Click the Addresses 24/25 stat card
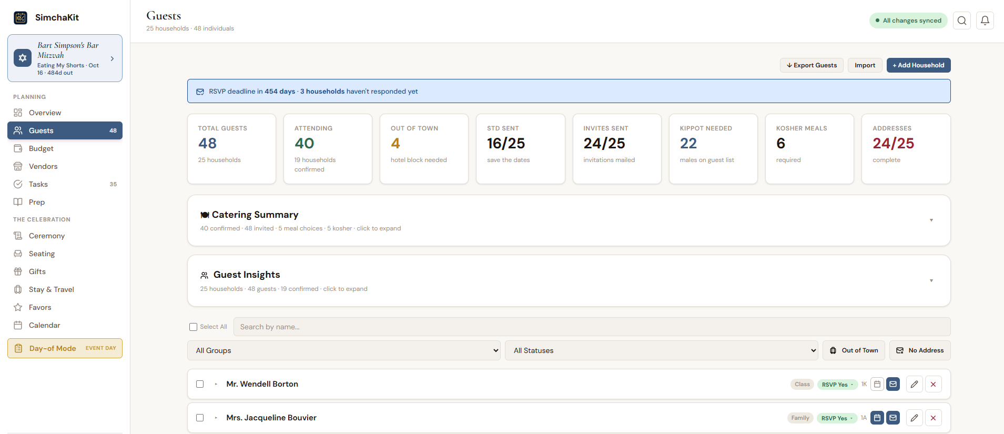 [x=906, y=149]
